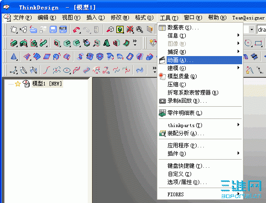
Task: Open the 格式(O) menu
Action: click(x=144, y=18)
